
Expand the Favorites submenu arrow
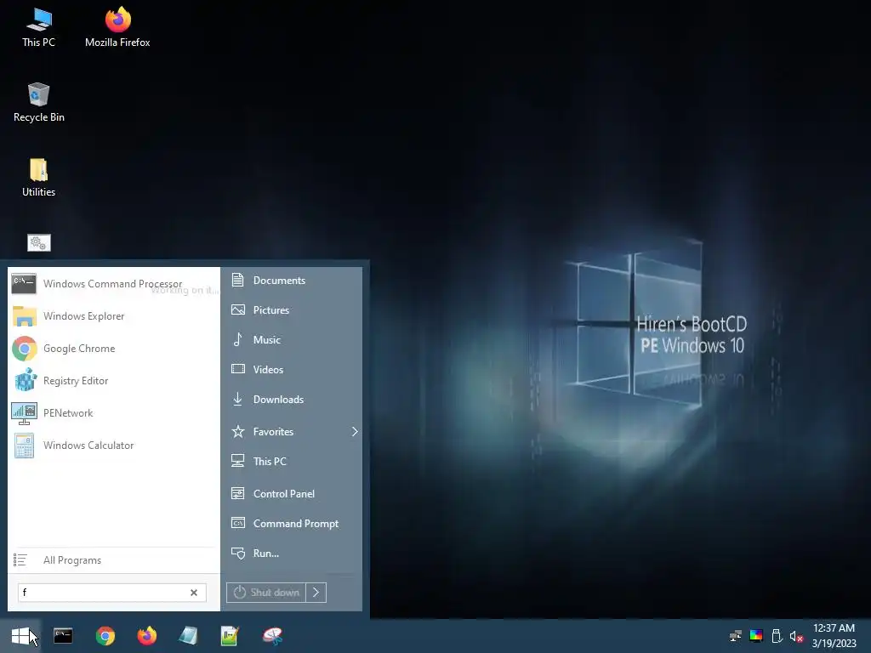(x=355, y=431)
